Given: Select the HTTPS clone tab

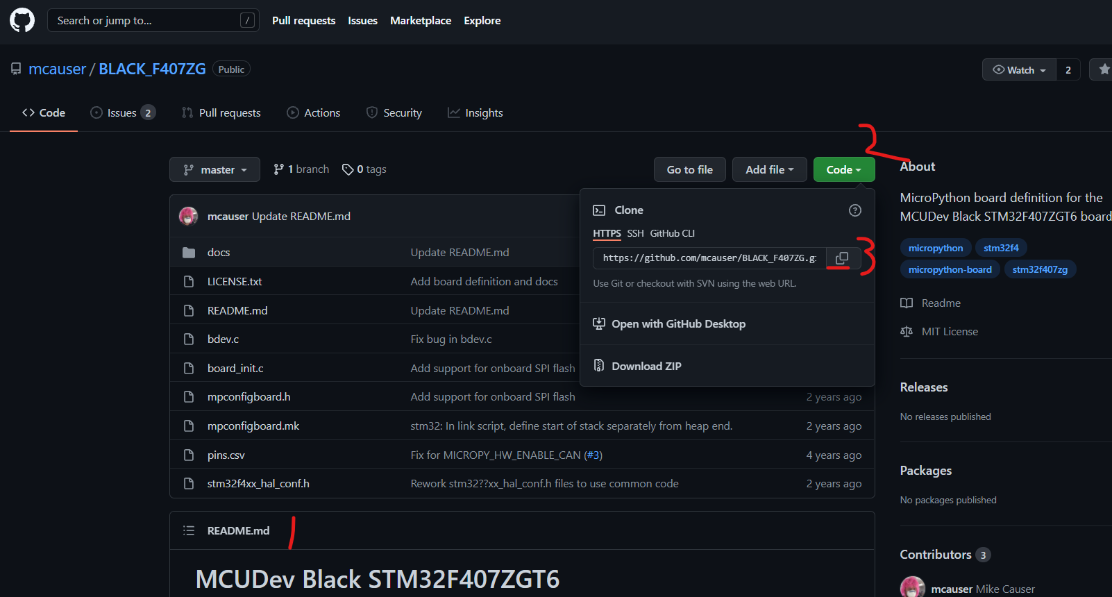Looking at the screenshot, I should [x=607, y=233].
